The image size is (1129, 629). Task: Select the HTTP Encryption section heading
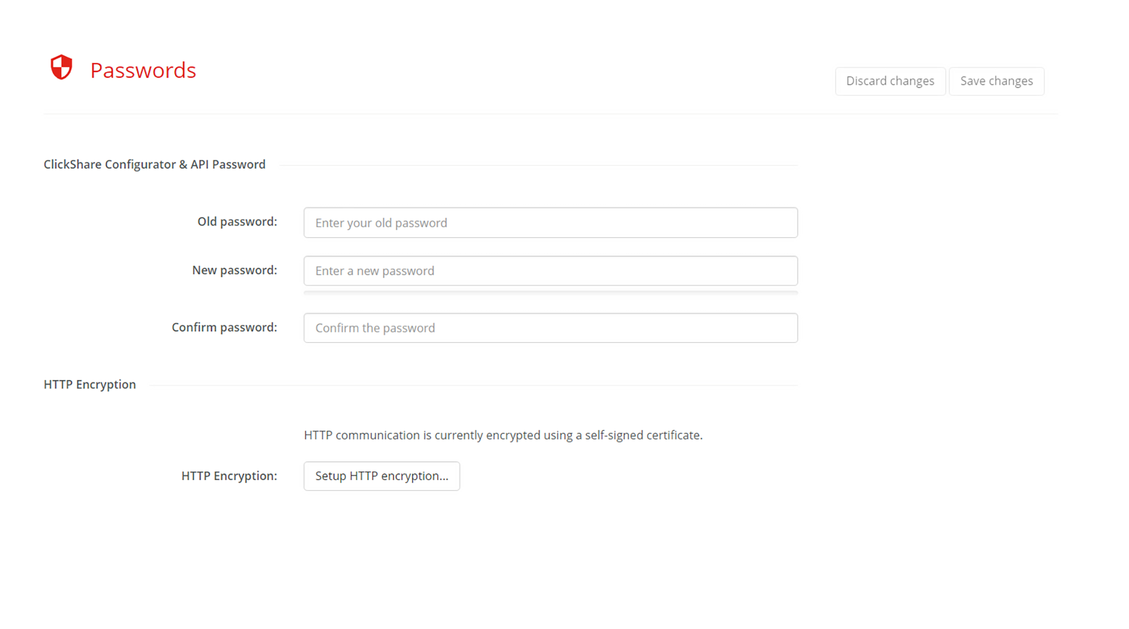[x=90, y=384]
